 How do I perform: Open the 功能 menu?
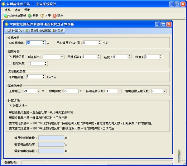[17, 10]
